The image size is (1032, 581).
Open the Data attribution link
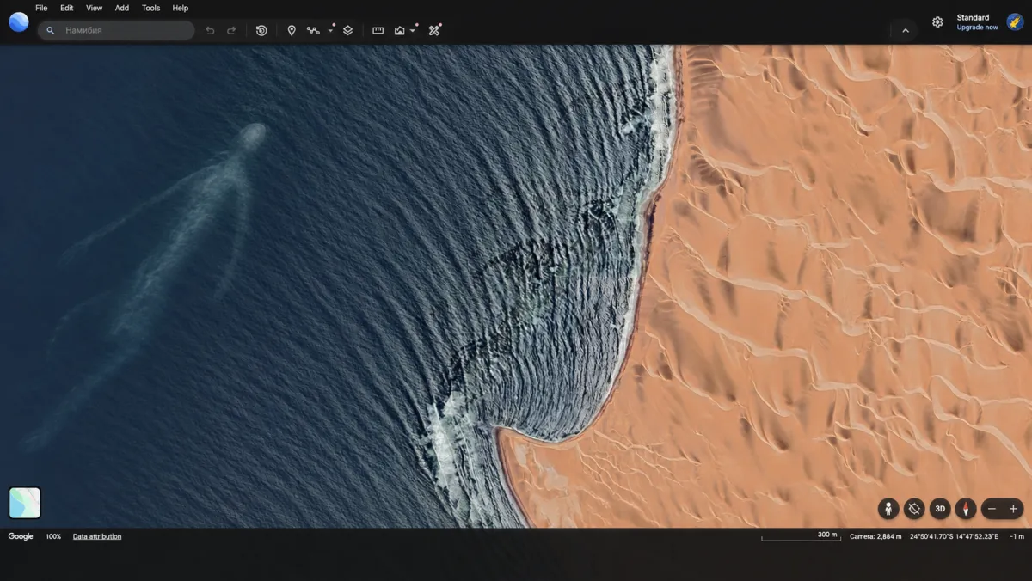(x=97, y=536)
